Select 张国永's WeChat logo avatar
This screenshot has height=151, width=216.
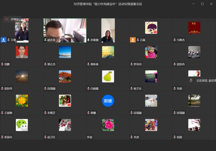click(x=22, y=125)
